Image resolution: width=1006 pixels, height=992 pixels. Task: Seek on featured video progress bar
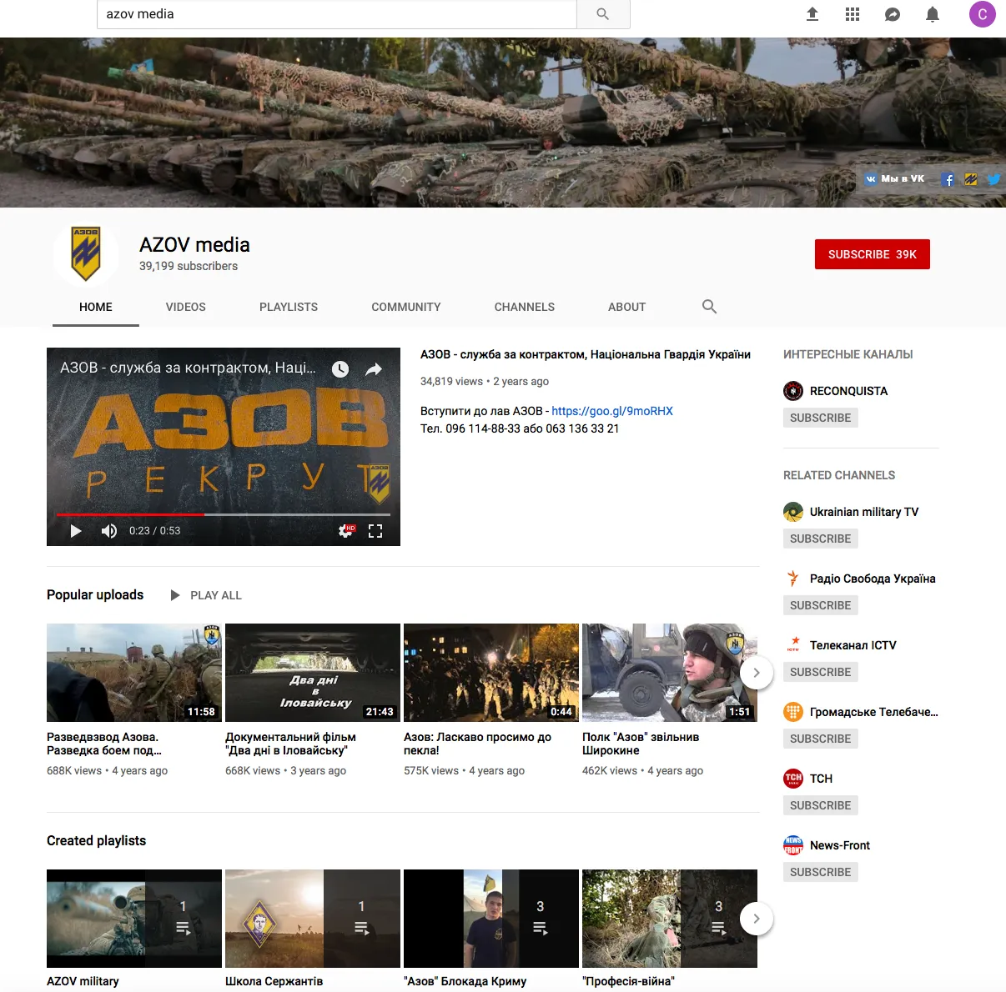pos(224,514)
